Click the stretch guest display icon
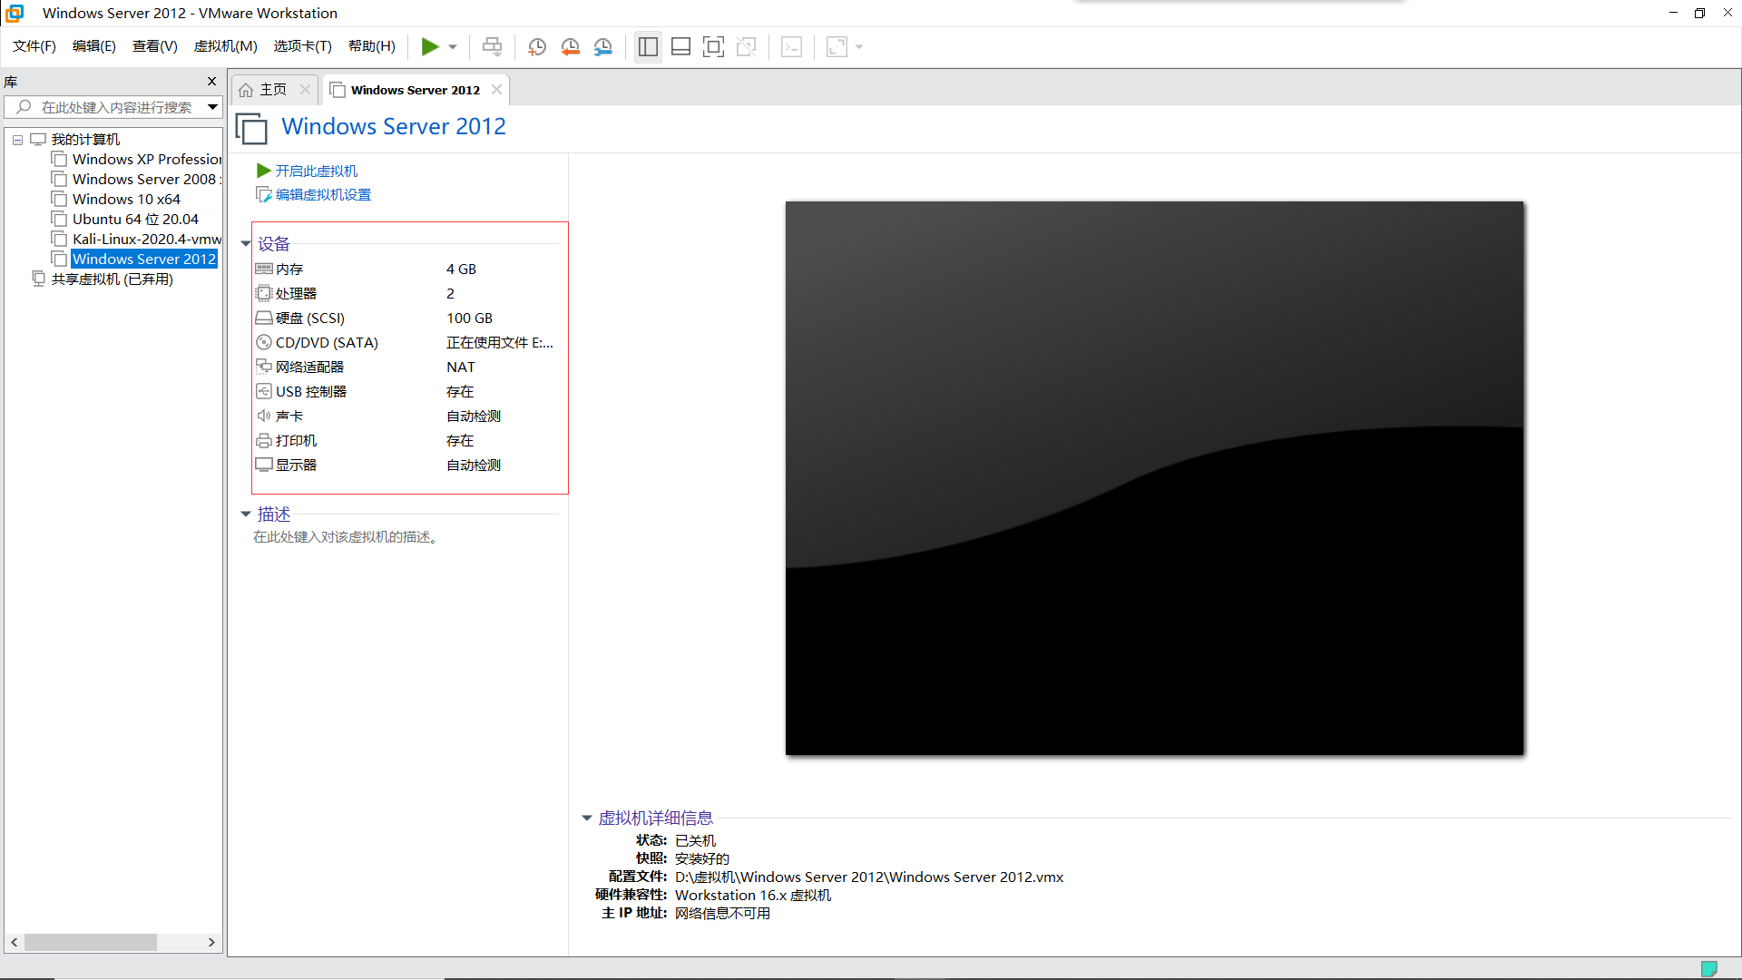Viewport: 1742px width, 980px height. (x=837, y=46)
